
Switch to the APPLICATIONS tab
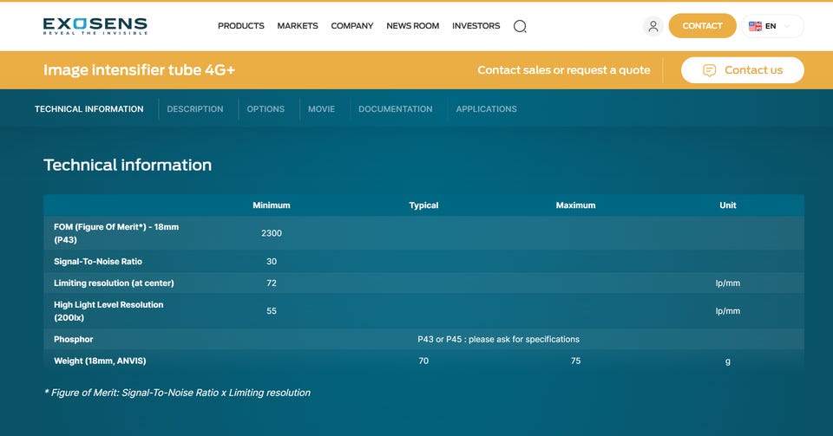[x=486, y=108]
